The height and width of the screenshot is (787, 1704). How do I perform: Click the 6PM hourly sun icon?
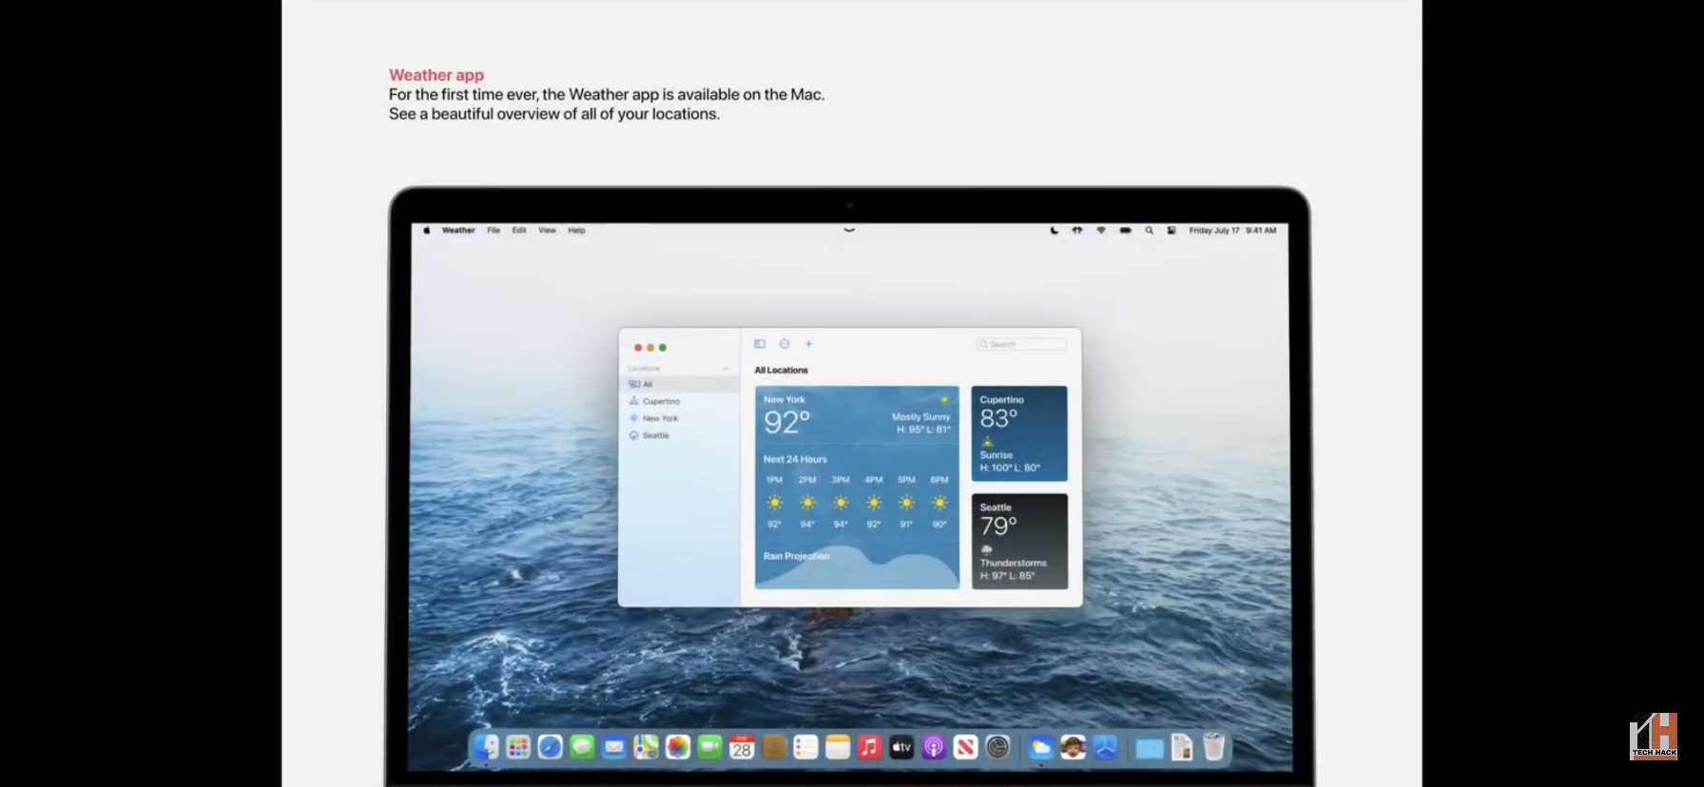(x=939, y=502)
